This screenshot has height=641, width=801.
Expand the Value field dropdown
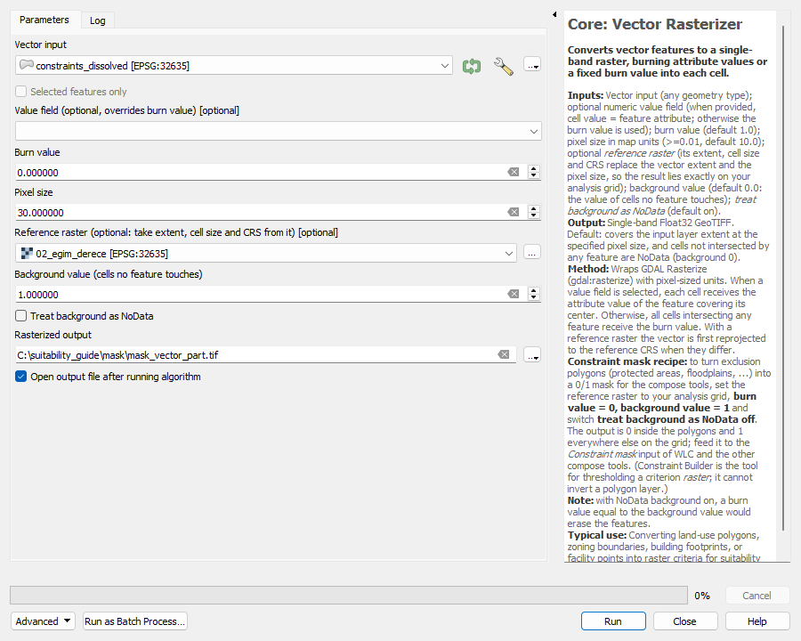[534, 132]
